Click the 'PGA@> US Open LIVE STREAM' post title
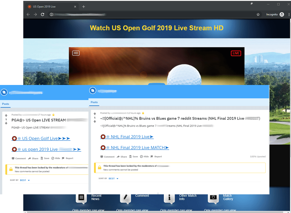291x213 pixels. [x=39, y=120]
